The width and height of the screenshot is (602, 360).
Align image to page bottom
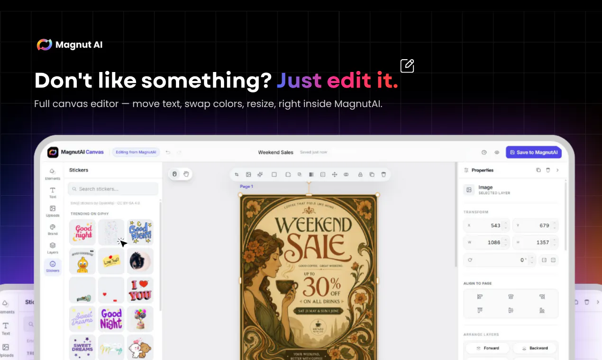pos(542,310)
